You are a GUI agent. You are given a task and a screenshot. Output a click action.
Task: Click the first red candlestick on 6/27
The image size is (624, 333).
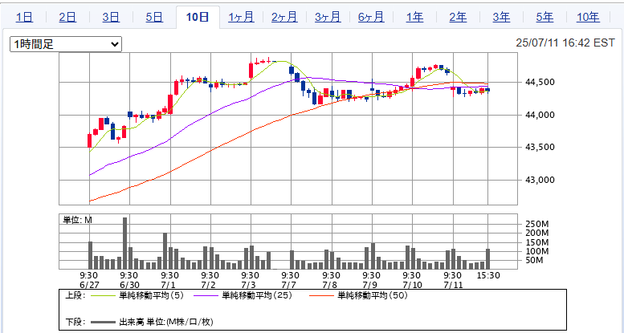coord(89,141)
